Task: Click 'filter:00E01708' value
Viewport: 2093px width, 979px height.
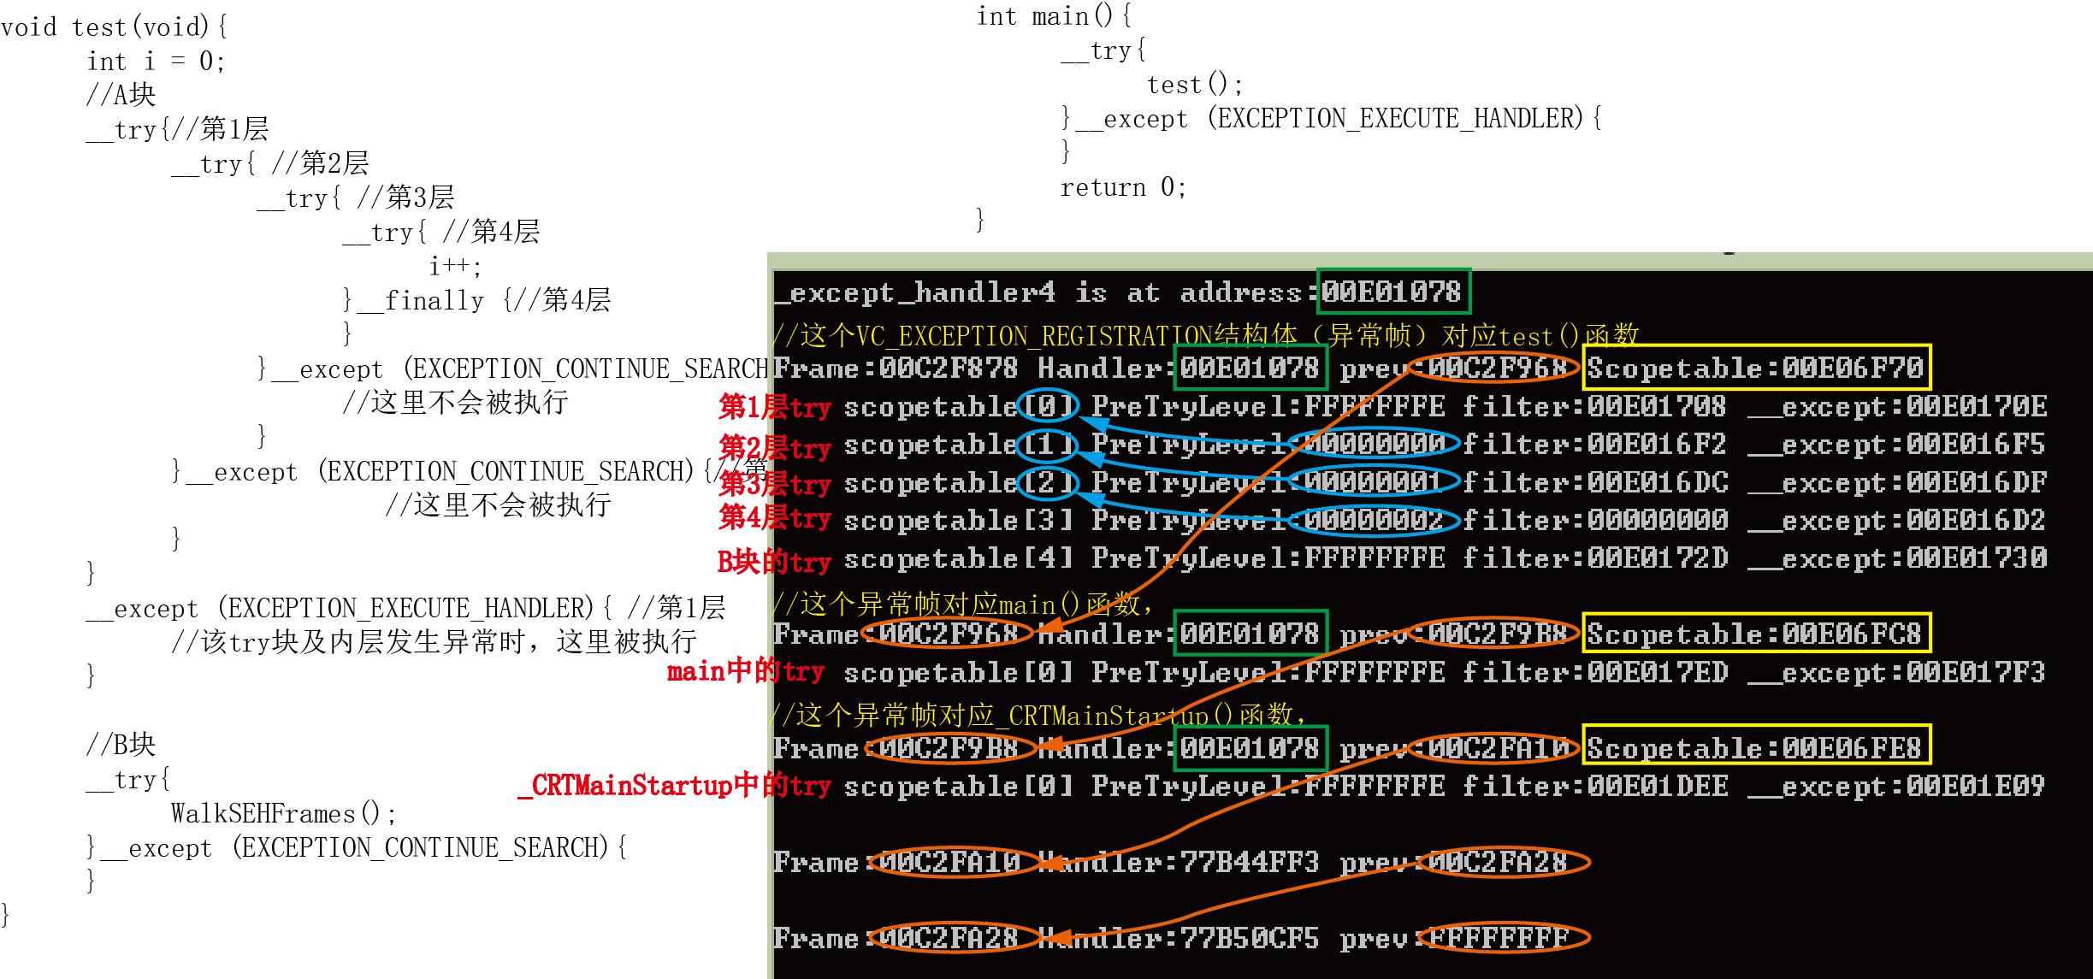Action: coord(1594,406)
